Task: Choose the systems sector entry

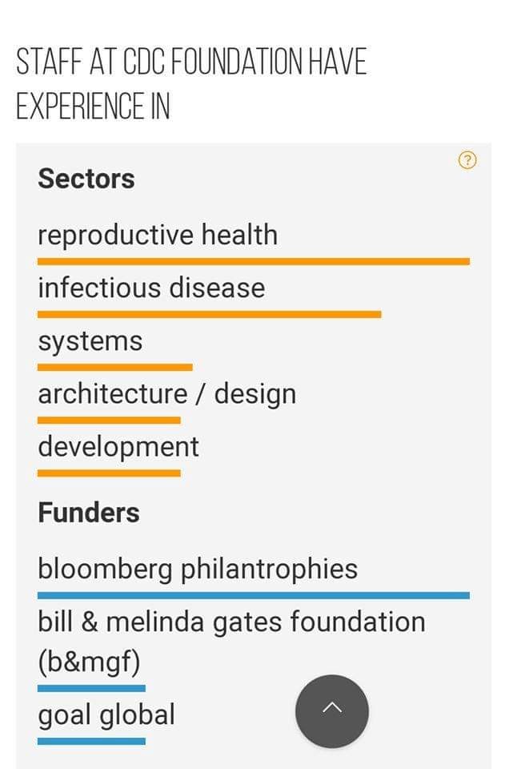Action: pos(90,341)
